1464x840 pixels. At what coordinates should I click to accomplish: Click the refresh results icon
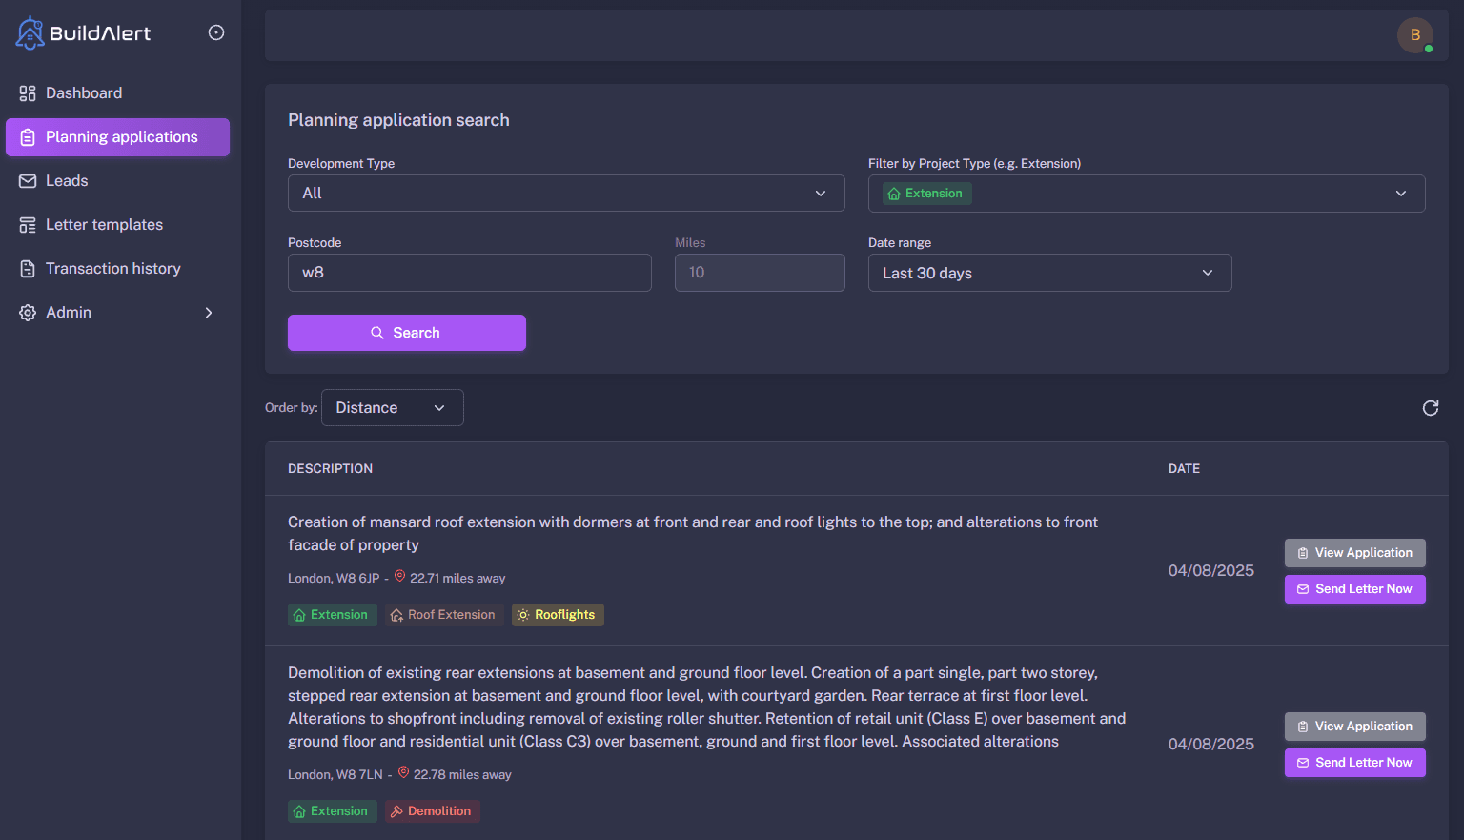click(1430, 408)
